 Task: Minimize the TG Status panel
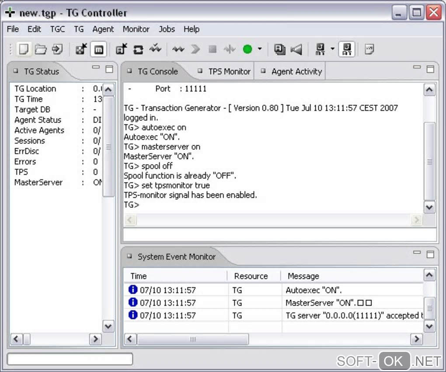[96, 67]
